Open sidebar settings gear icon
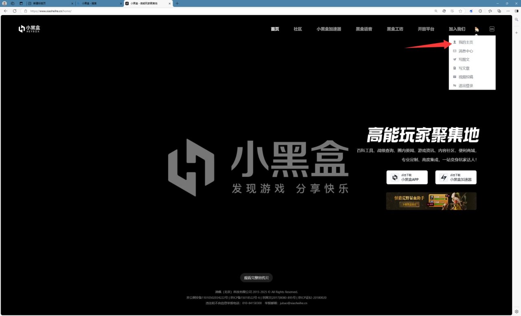 pos(517,312)
